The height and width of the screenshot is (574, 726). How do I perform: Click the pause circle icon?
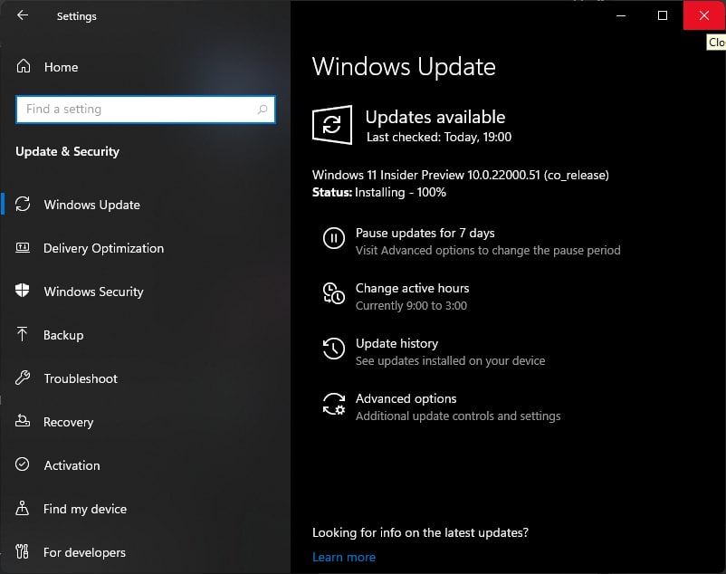click(x=334, y=238)
